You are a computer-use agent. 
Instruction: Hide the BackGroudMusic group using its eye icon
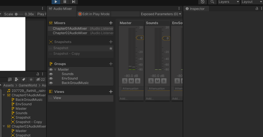click(51, 83)
